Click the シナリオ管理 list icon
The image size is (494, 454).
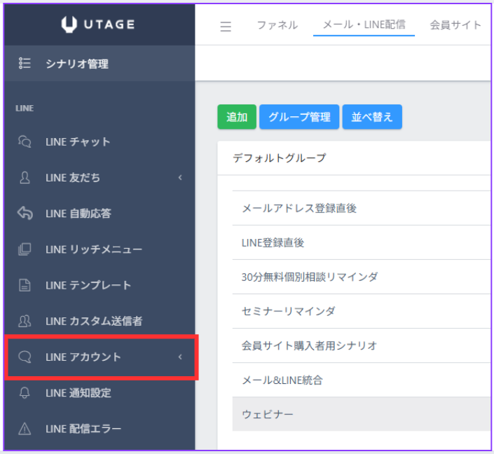tap(25, 64)
